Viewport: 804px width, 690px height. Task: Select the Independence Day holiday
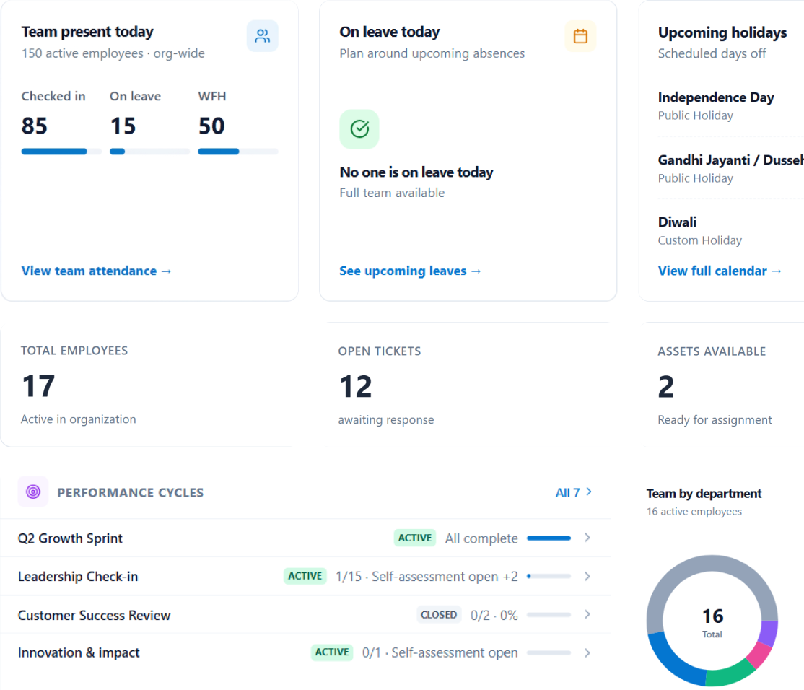point(730,106)
